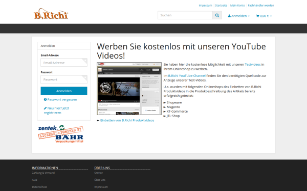
Task: Open footer link AGB
Action: pyautogui.click(x=34, y=180)
